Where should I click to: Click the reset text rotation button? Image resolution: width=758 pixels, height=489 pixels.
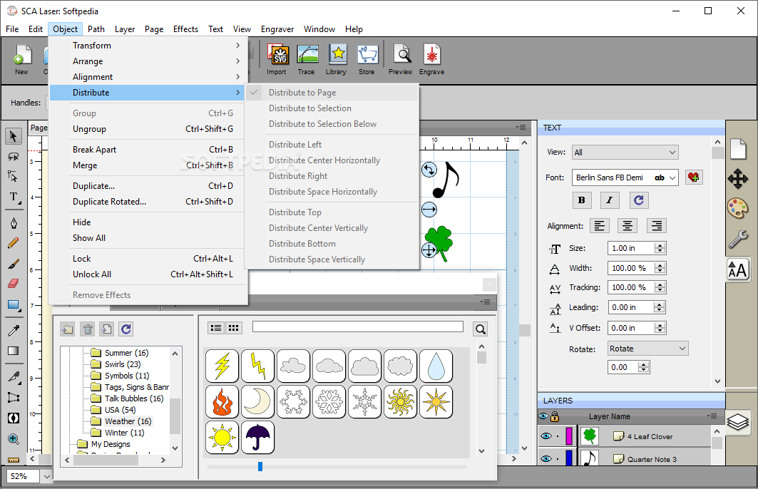pyautogui.click(x=639, y=200)
